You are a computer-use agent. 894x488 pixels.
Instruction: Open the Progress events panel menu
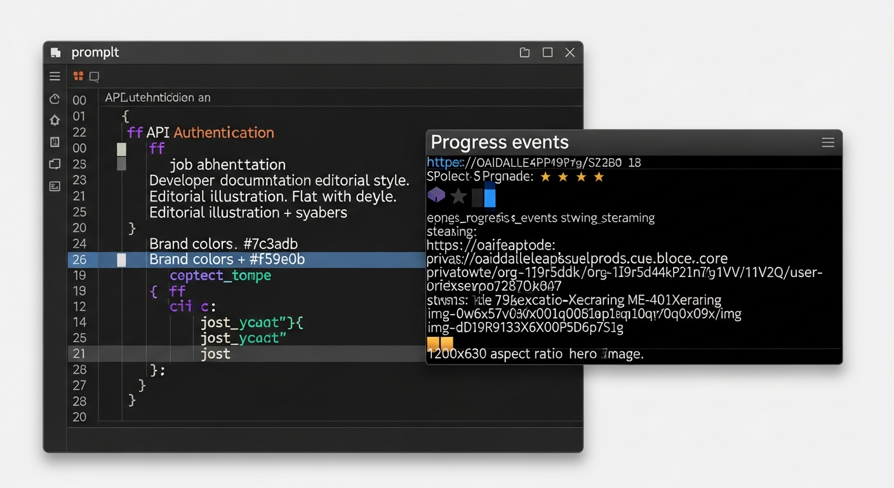828,142
